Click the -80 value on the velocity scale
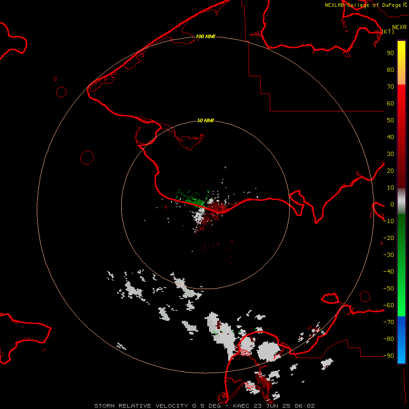The height and width of the screenshot is (409, 409). (389, 339)
